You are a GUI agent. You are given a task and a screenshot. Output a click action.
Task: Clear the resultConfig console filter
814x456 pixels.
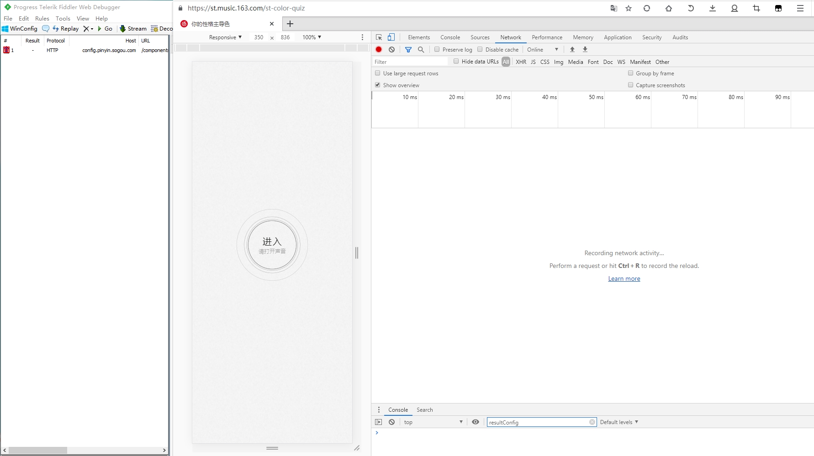click(592, 422)
